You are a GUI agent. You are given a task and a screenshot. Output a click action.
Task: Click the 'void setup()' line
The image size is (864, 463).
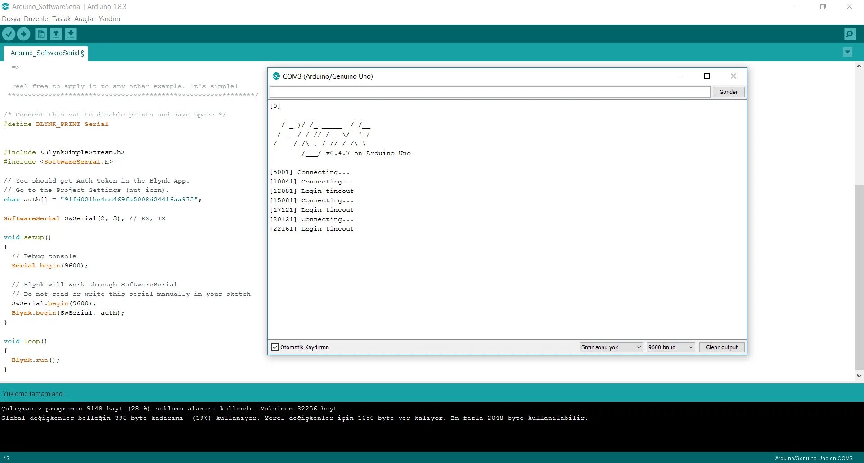click(x=27, y=237)
